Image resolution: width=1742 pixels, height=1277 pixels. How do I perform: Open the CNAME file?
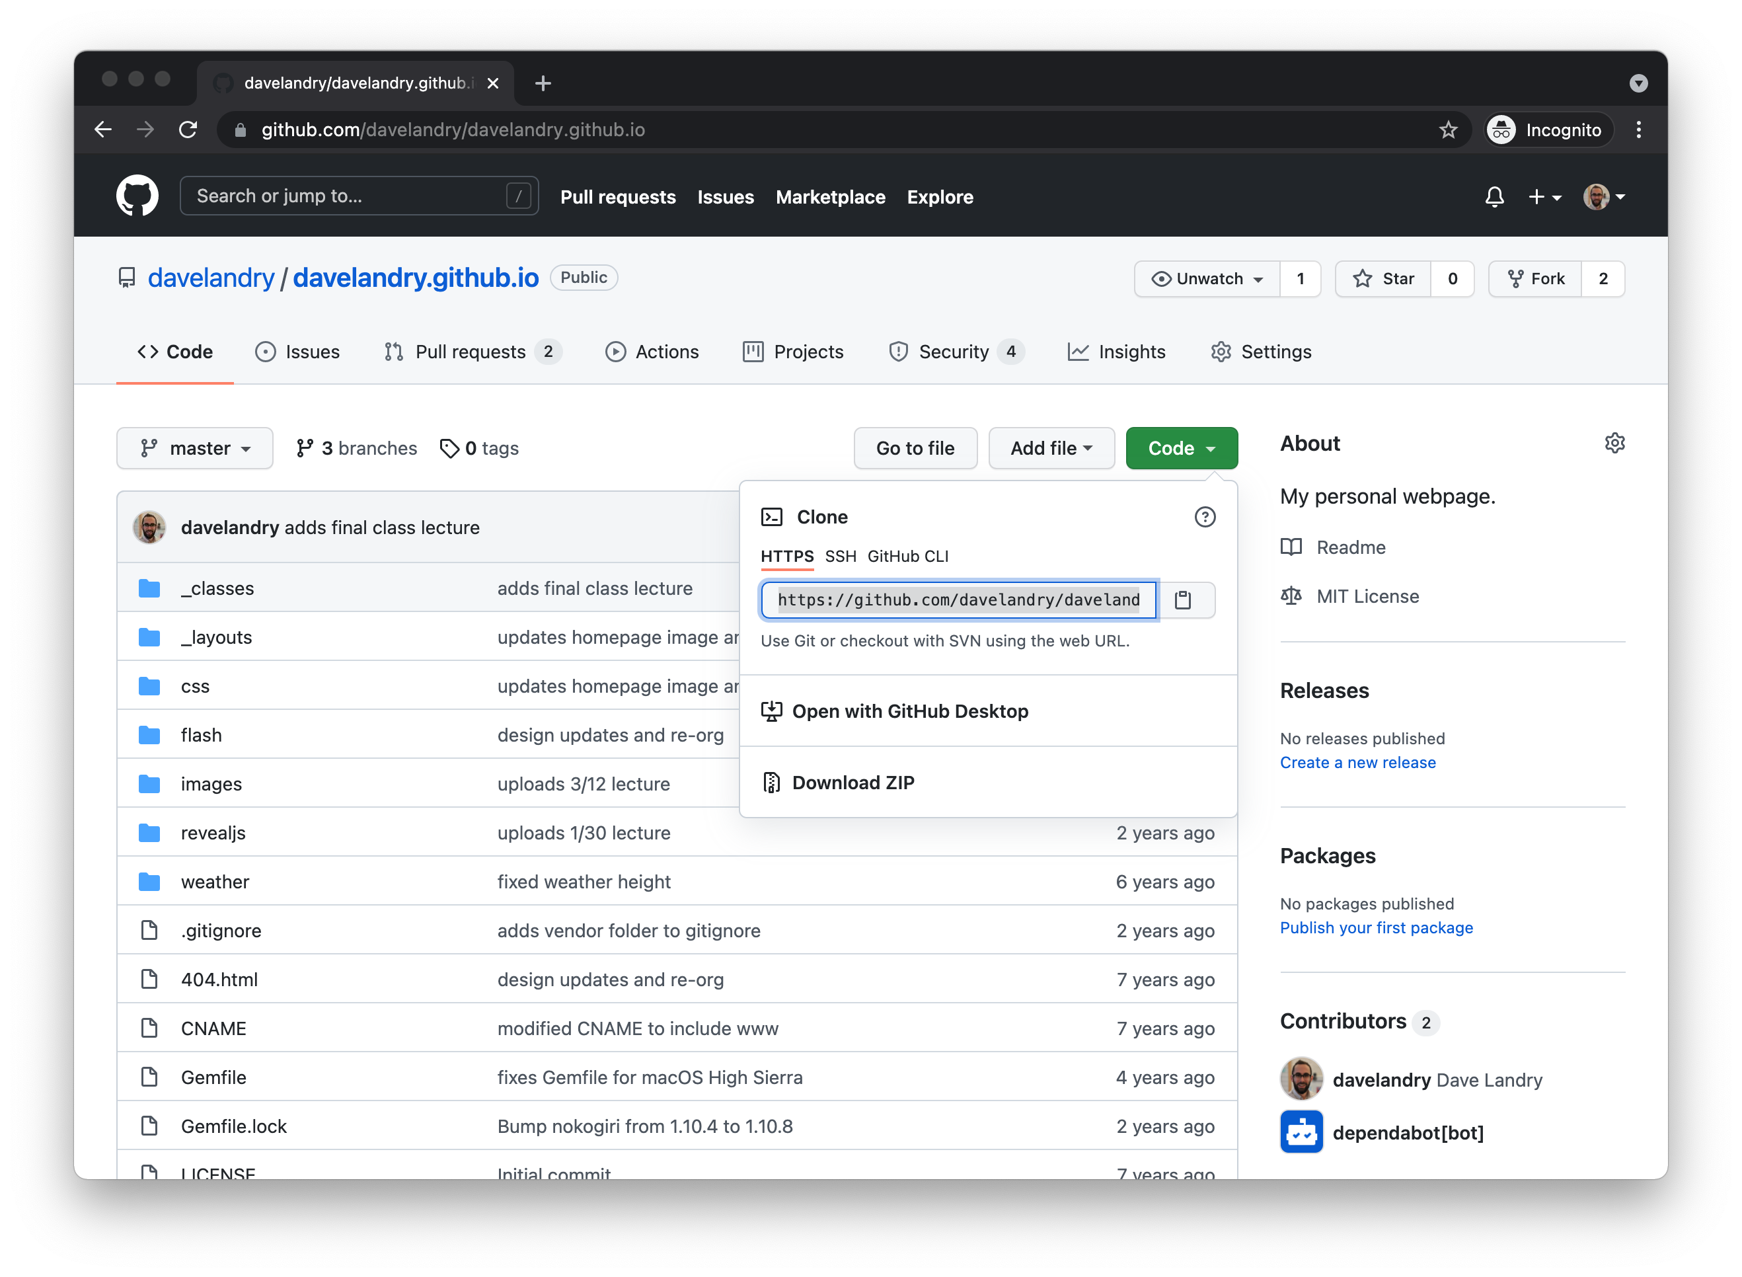[213, 1028]
